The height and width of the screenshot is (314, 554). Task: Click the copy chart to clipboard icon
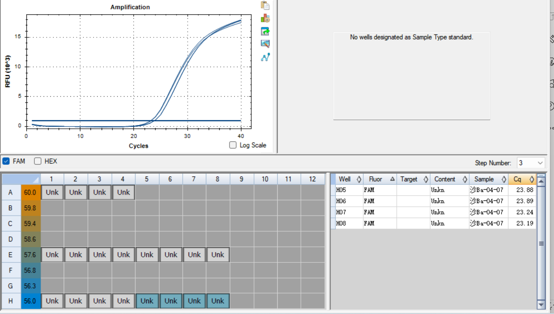point(265,5)
